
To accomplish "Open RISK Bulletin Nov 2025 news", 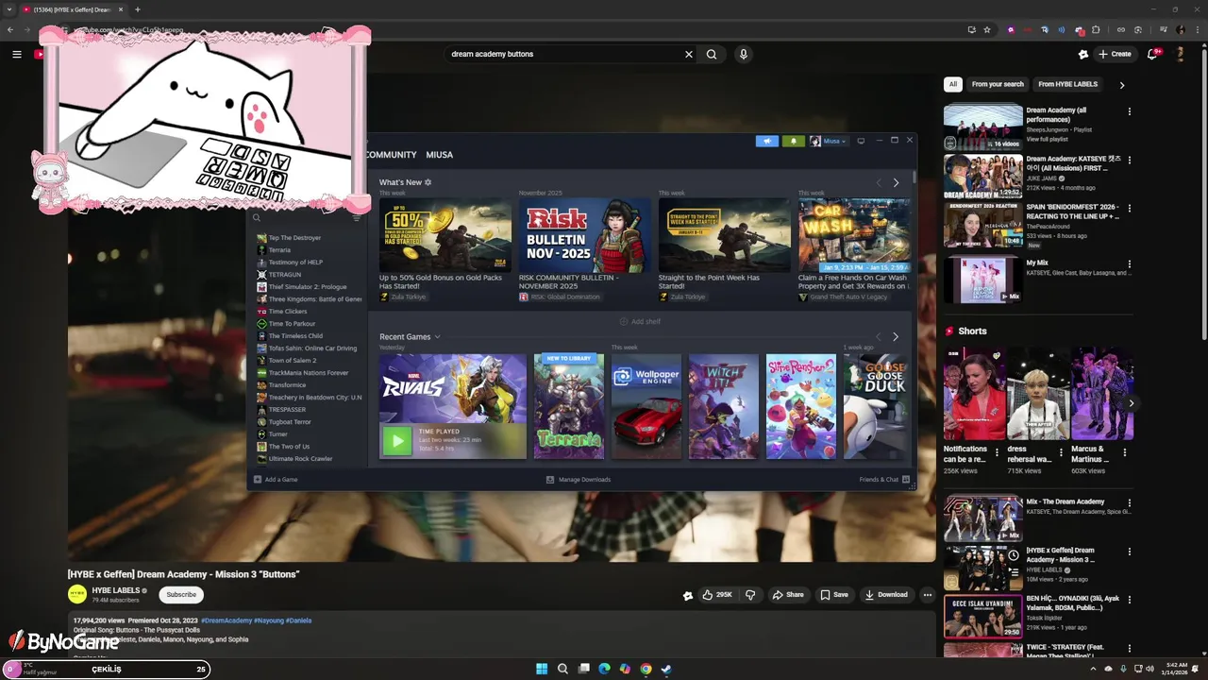I will [584, 235].
